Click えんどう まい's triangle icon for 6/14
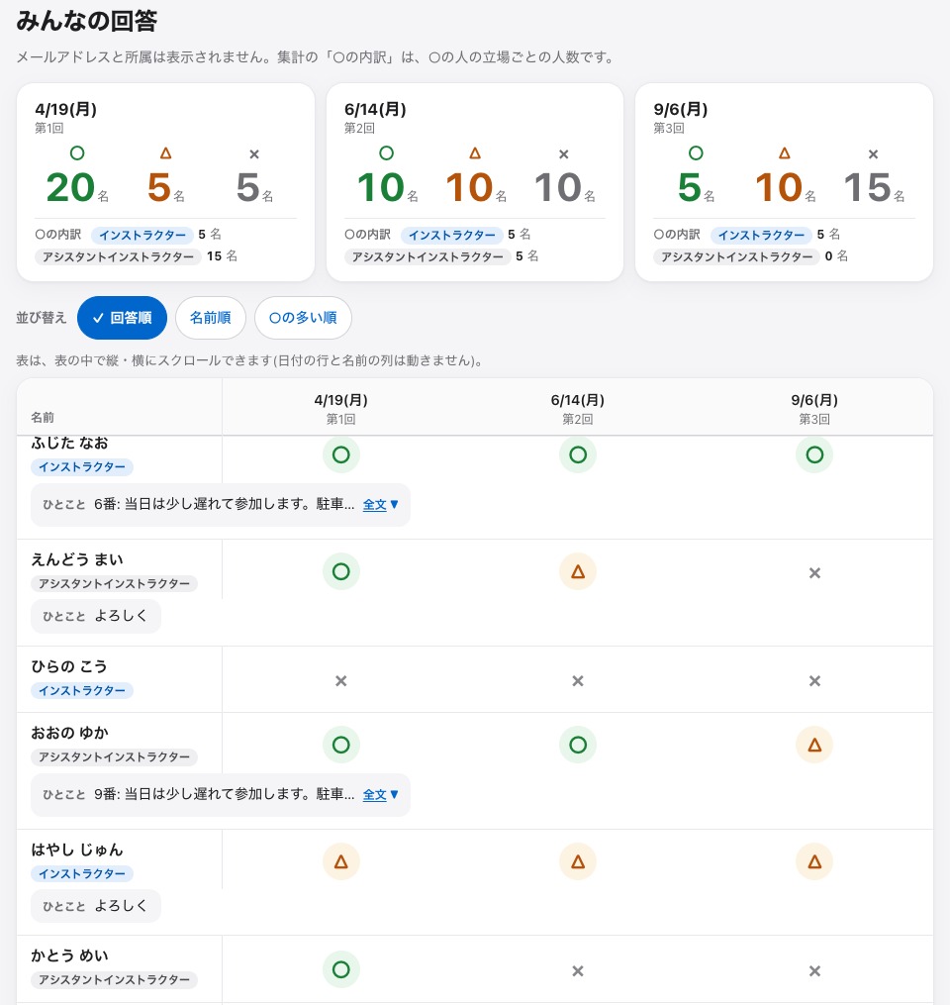This screenshot has height=1005, width=950. [x=578, y=571]
